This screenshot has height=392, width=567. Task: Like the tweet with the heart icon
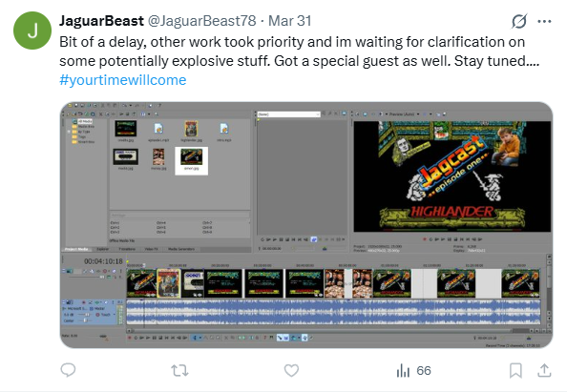pyautogui.click(x=291, y=370)
